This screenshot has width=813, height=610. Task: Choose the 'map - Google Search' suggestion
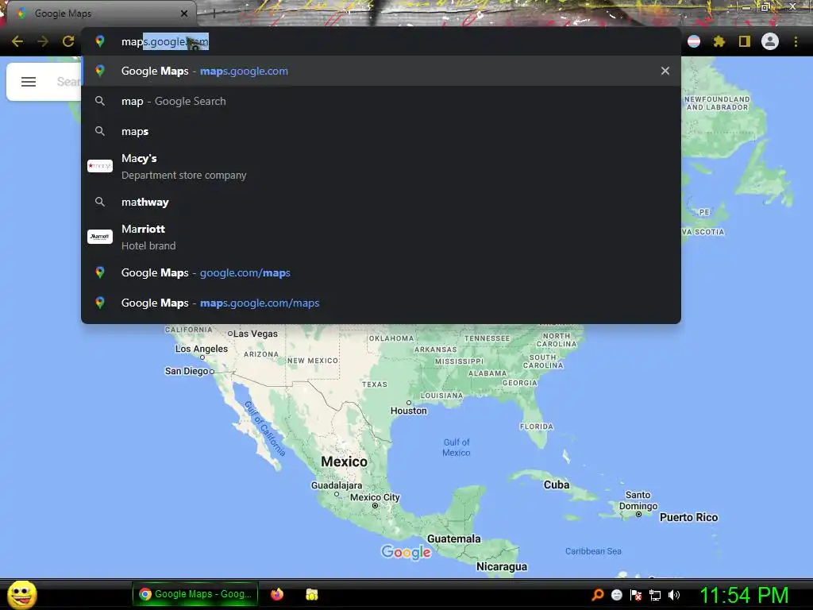click(380, 101)
